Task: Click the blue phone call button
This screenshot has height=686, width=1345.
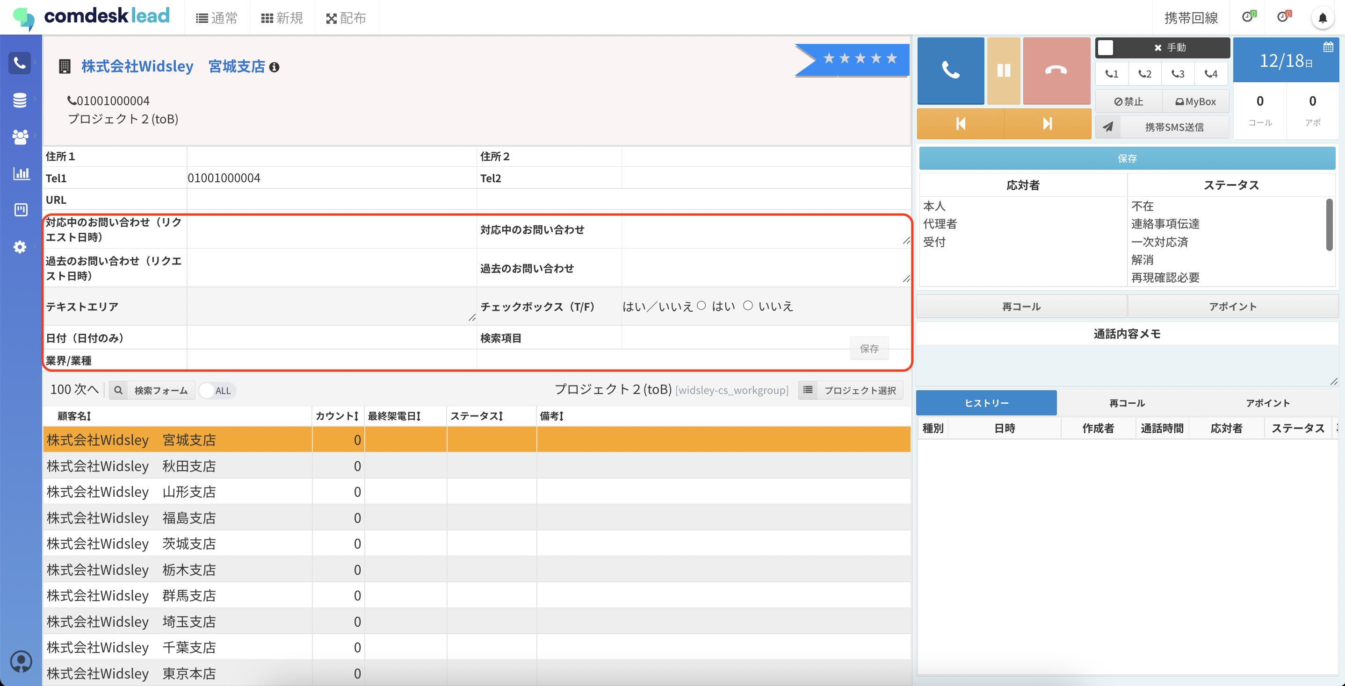Action: click(x=950, y=71)
